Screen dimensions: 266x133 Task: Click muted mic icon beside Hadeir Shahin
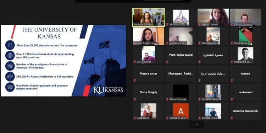point(200,24)
